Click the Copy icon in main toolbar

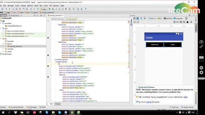coord(17,9)
